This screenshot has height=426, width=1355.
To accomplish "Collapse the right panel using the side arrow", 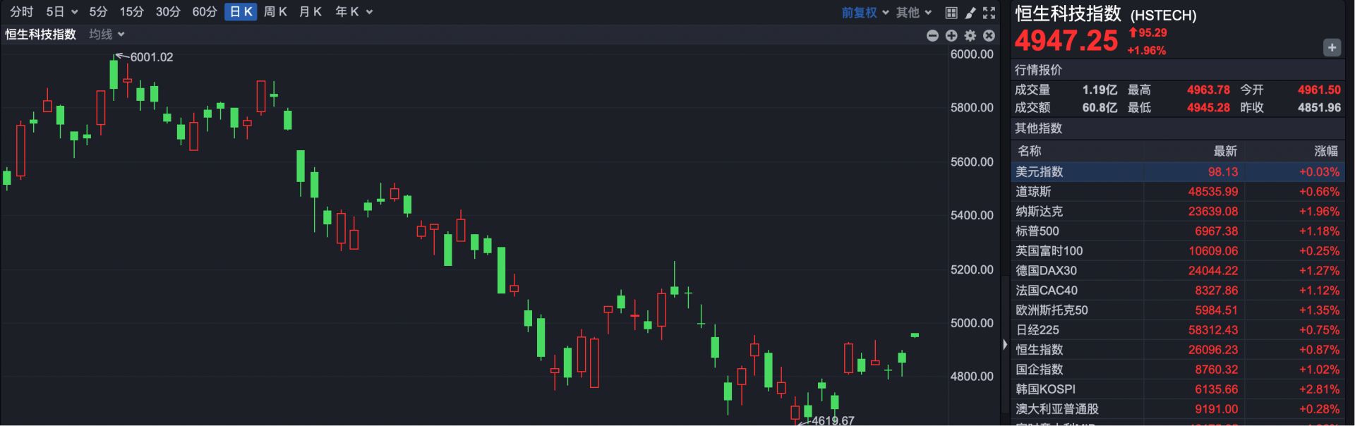I will click(1005, 345).
